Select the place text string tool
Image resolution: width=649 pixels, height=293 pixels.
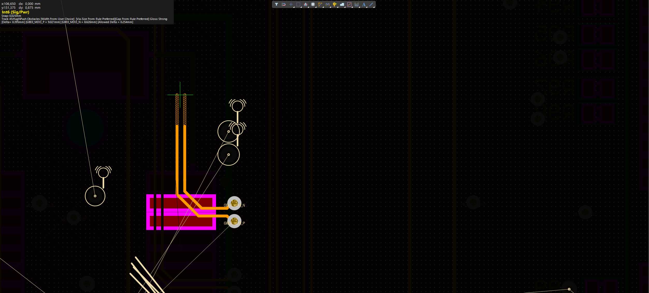[364, 4]
